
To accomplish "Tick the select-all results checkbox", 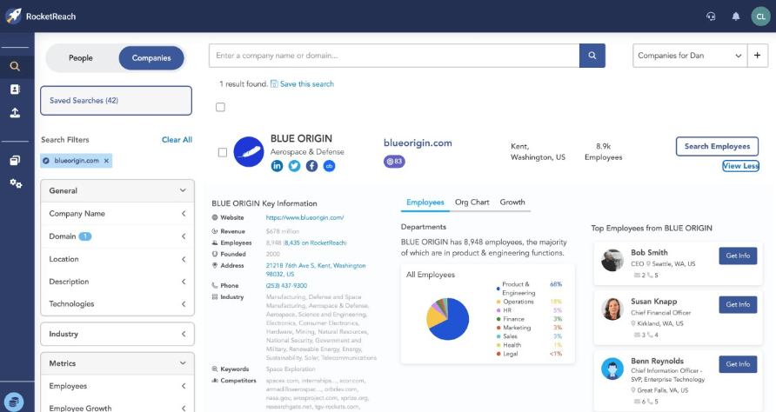I will click(x=220, y=107).
